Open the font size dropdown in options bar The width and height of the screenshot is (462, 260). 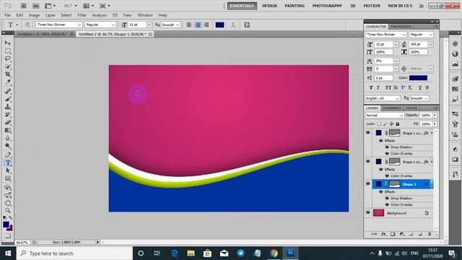tap(149, 25)
